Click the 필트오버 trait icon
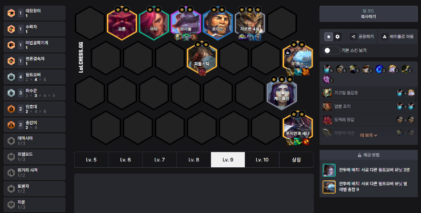Image resolution: width=421 pixels, height=213 pixels. (11, 77)
